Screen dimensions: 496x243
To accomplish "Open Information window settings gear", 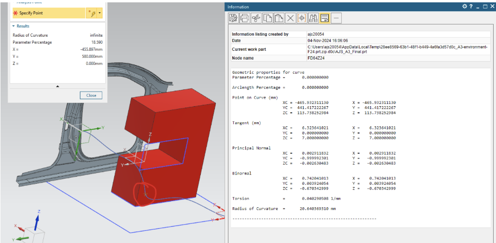I will click(x=465, y=6).
